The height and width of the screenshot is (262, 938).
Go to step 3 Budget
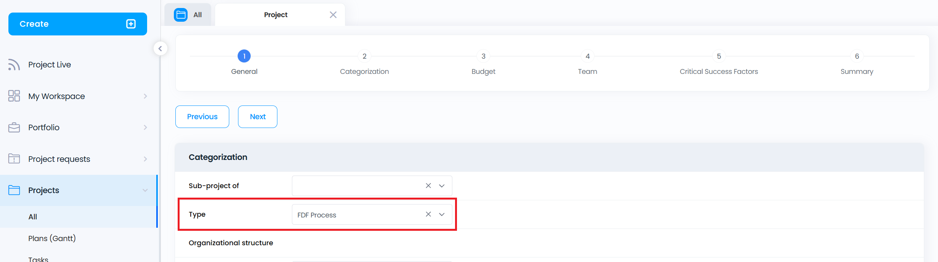pos(483,56)
